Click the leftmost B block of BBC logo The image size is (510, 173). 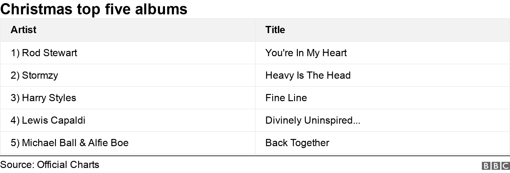pyautogui.click(x=485, y=166)
